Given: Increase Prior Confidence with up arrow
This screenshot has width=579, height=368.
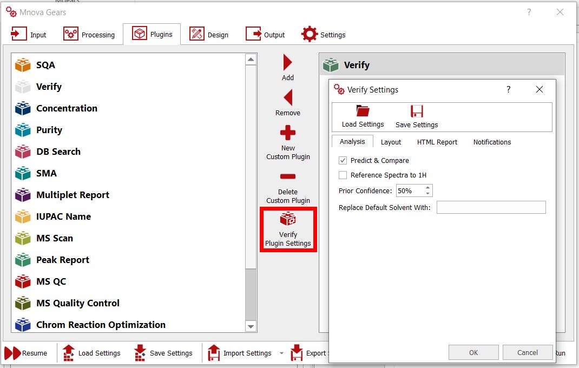Looking at the screenshot, I should tap(427, 188).
